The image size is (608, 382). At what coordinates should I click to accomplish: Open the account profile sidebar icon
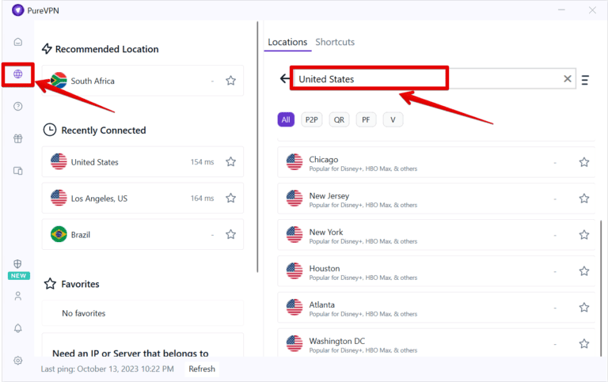pos(17,296)
